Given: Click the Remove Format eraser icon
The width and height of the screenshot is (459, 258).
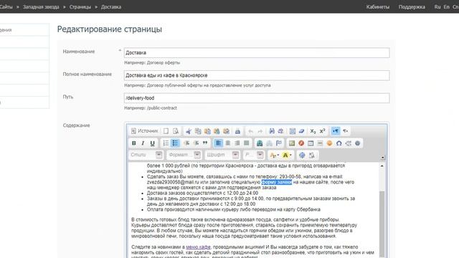Looking at the screenshot, I should point(301,131).
